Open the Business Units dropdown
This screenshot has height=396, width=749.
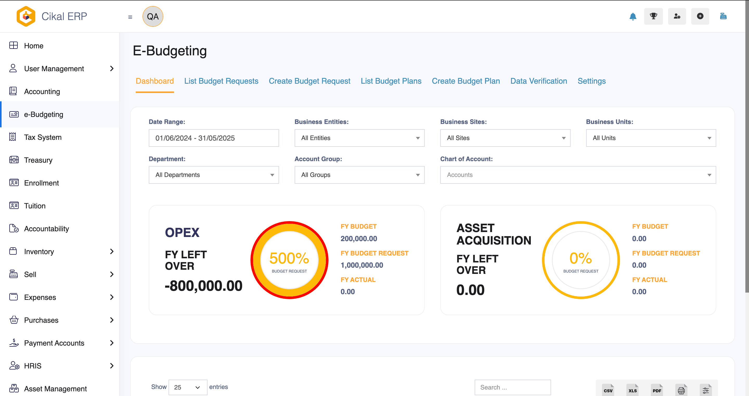651,138
